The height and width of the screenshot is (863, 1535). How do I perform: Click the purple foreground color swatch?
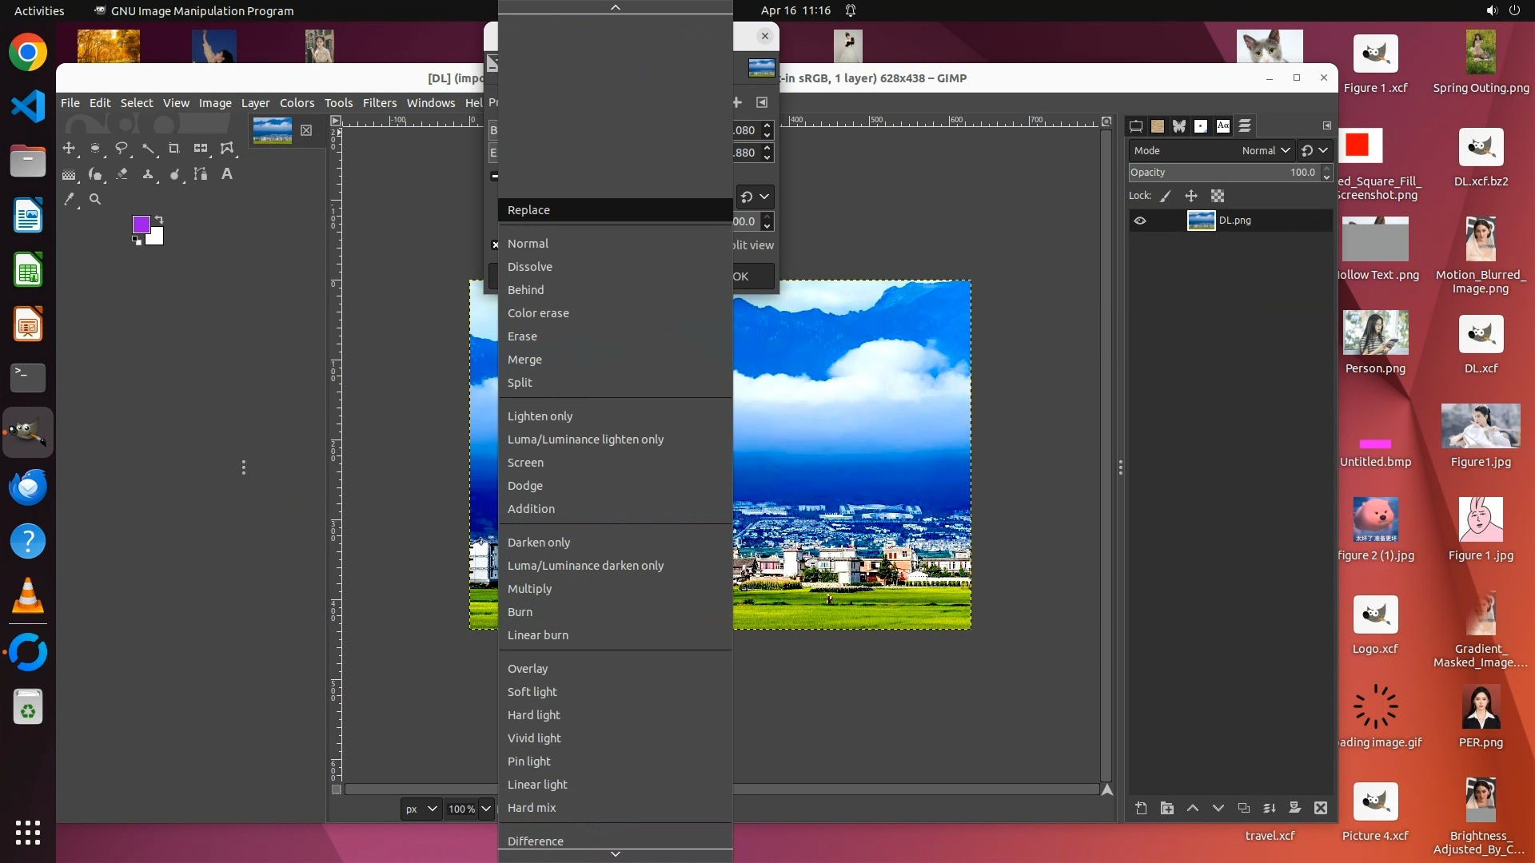(x=142, y=225)
